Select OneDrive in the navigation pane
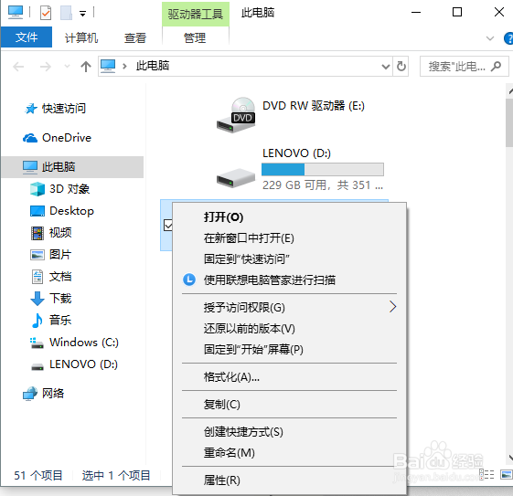This screenshot has width=513, height=496. click(x=57, y=138)
